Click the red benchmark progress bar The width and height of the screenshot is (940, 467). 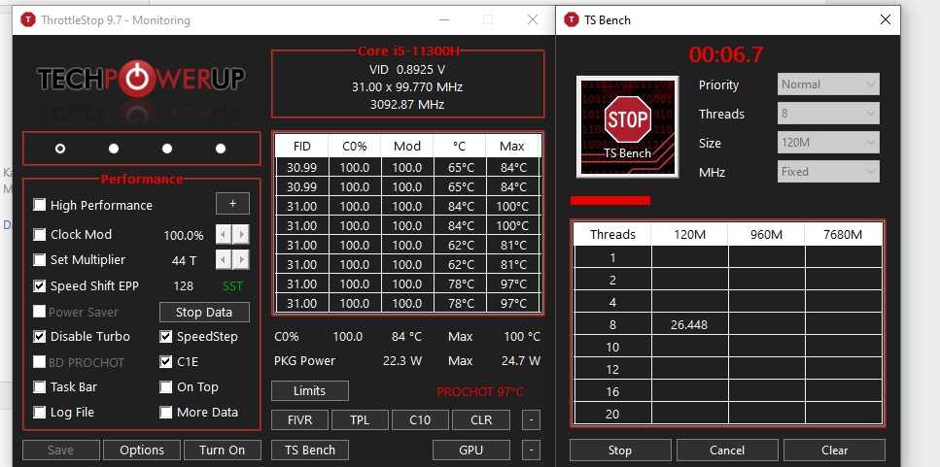click(x=610, y=200)
